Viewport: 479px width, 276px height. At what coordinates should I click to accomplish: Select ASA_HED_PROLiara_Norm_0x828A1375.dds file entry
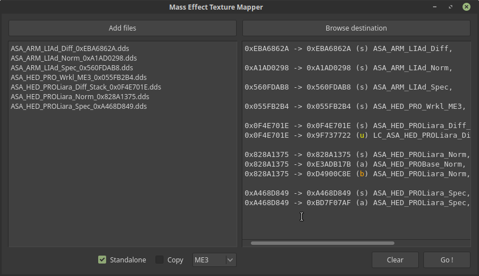[79, 97]
